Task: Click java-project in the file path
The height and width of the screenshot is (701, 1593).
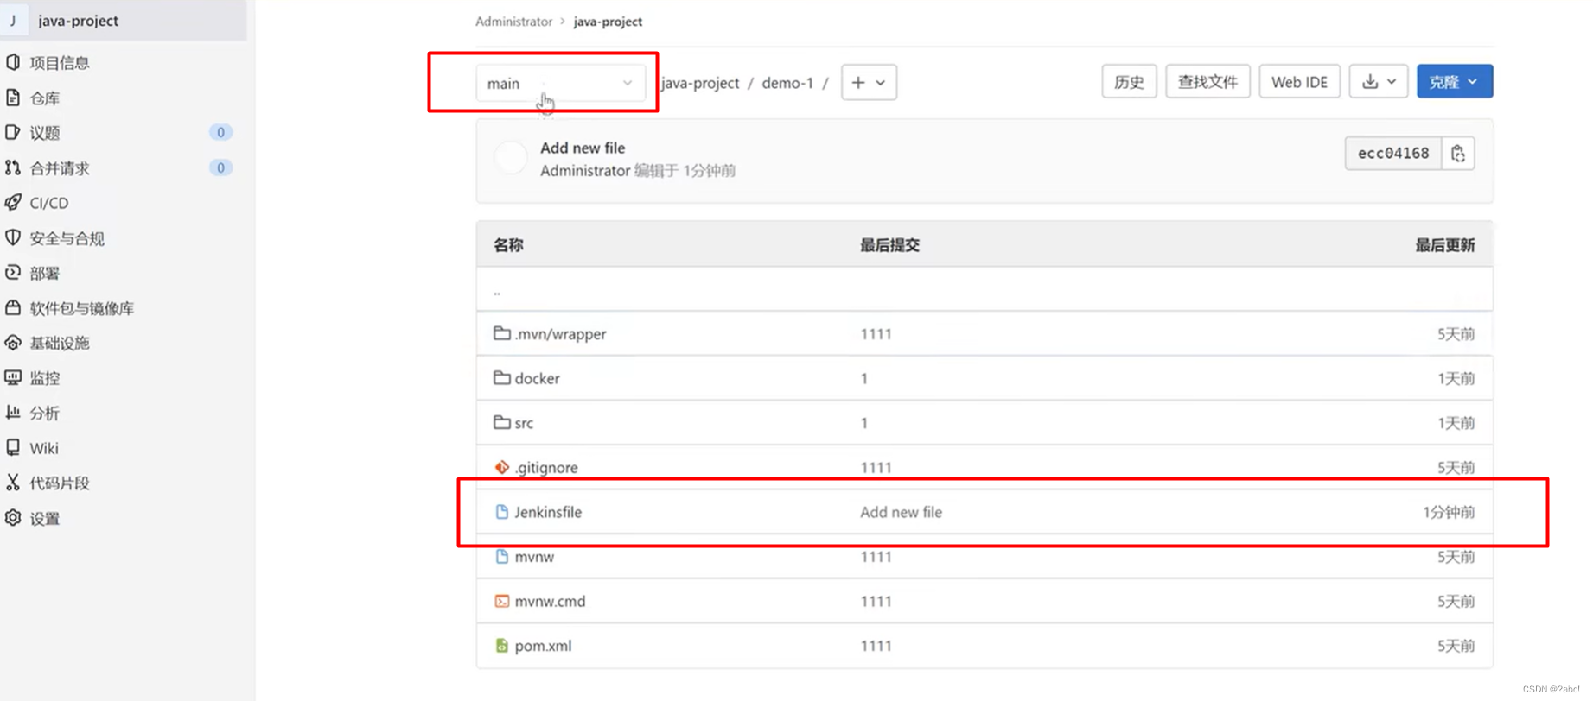Action: [700, 83]
